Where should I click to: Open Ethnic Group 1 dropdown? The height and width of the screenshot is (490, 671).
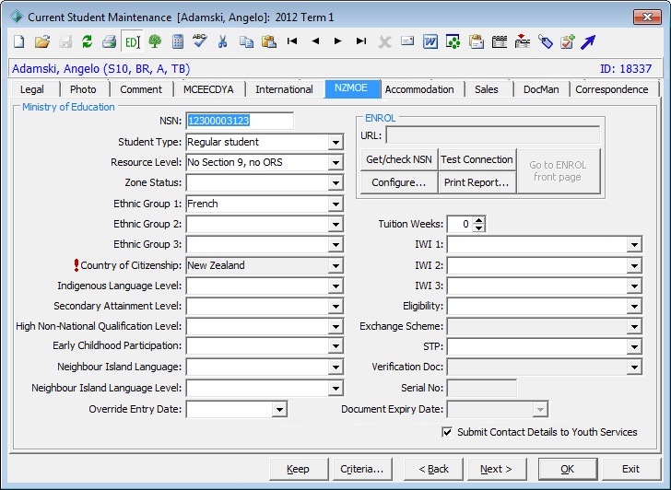click(335, 204)
